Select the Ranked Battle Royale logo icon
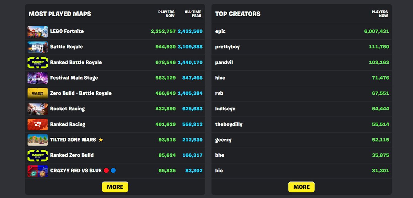Image resolution: width=413 pixels, height=198 pixels. pyautogui.click(x=38, y=62)
